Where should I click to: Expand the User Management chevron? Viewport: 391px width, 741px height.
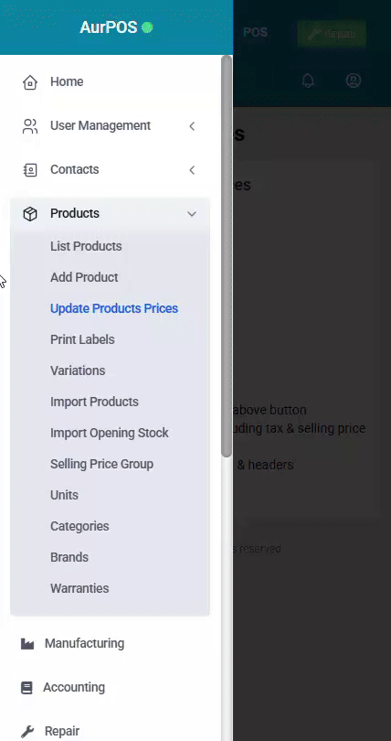point(192,126)
